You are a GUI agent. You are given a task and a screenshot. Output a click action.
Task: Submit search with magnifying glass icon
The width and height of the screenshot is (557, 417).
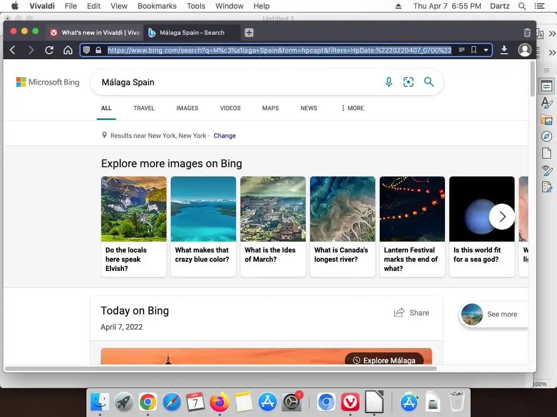click(x=429, y=82)
